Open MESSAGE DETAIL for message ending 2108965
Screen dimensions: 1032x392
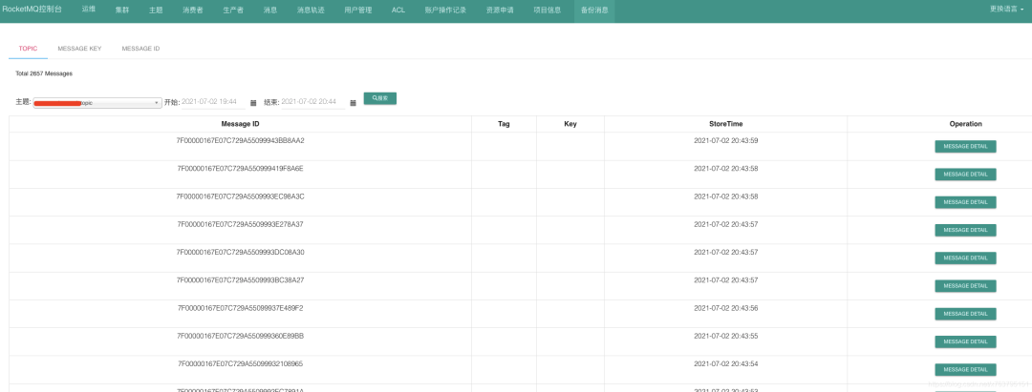pyautogui.click(x=965, y=370)
